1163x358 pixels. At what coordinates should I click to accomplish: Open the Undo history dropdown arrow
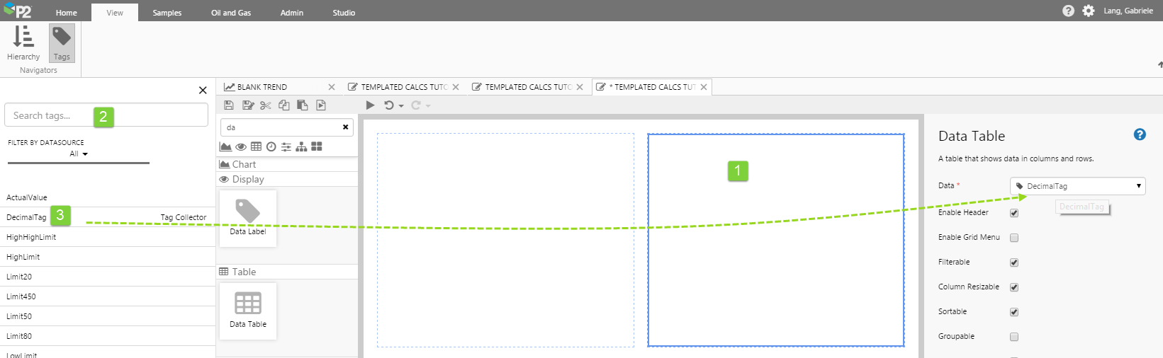click(401, 106)
